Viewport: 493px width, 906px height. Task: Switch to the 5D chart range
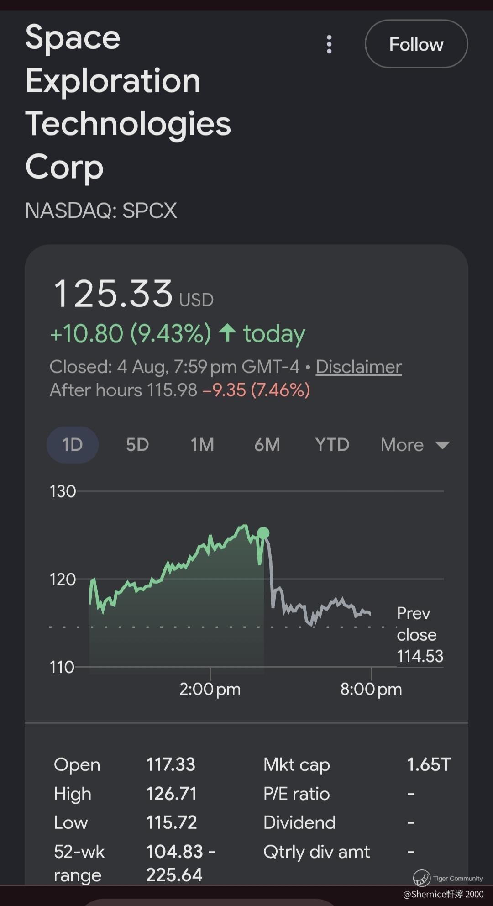click(137, 445)
